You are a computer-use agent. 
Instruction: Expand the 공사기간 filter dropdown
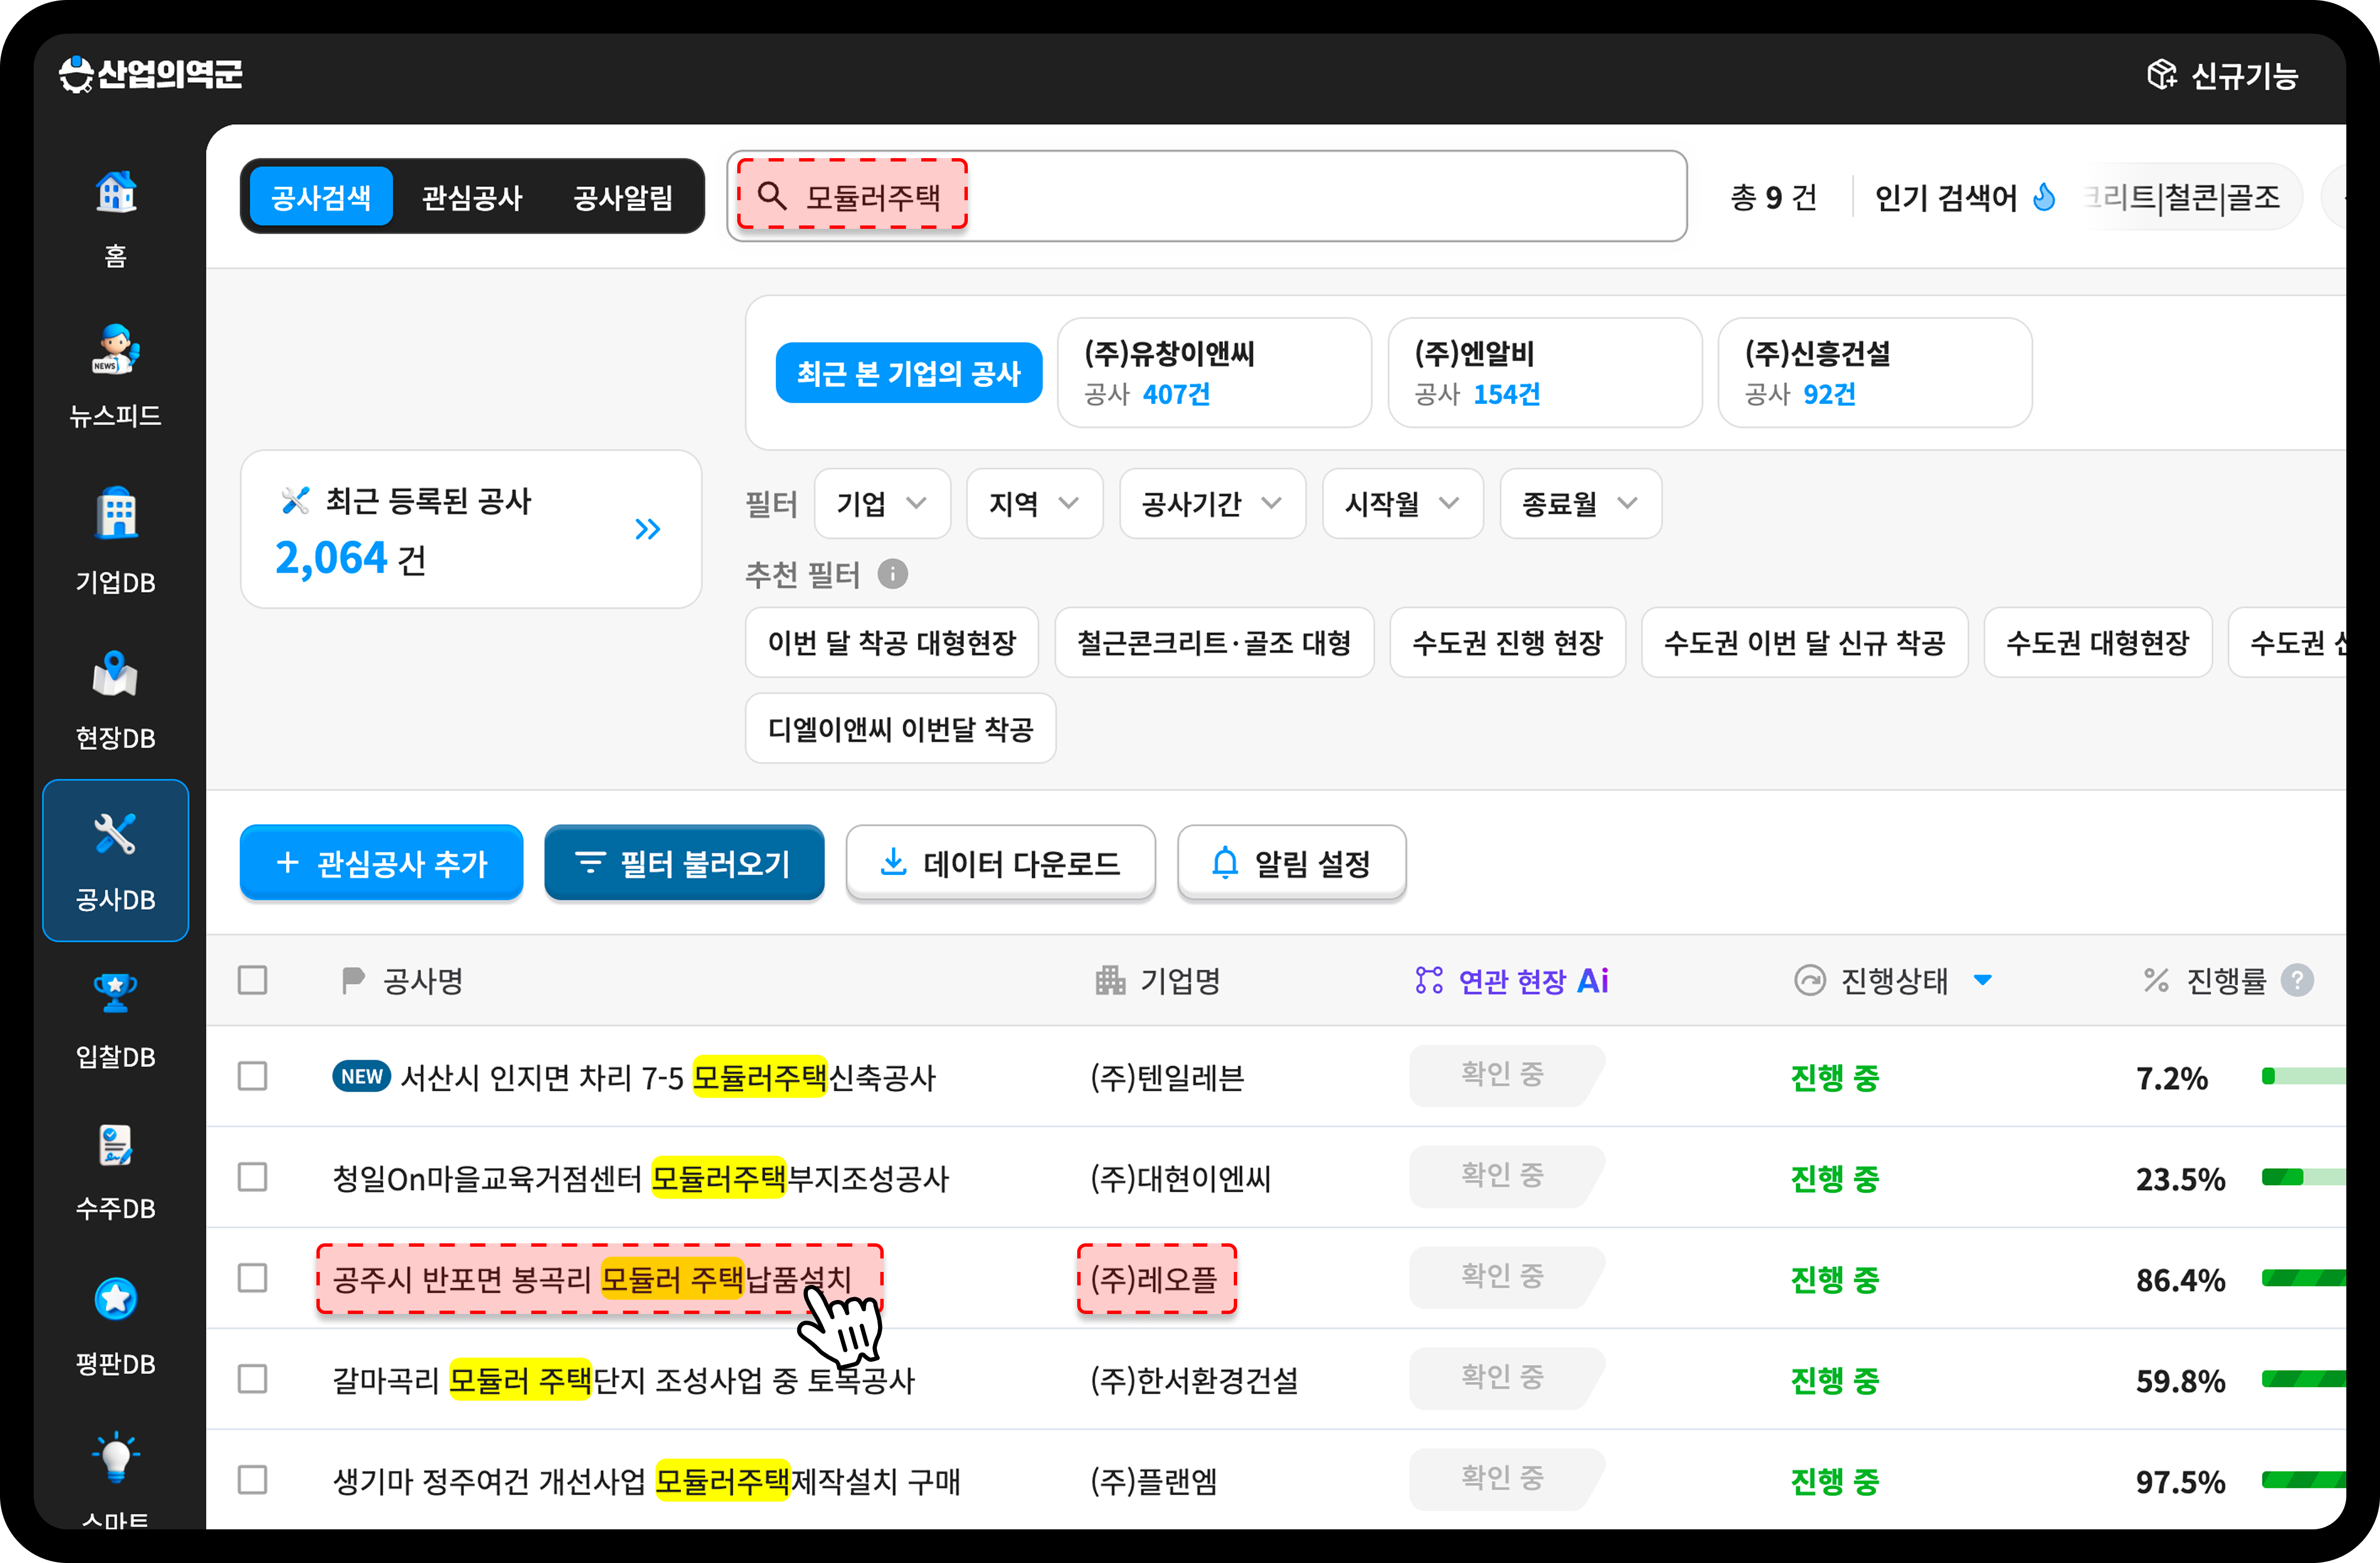click(x=1212, y=504)
